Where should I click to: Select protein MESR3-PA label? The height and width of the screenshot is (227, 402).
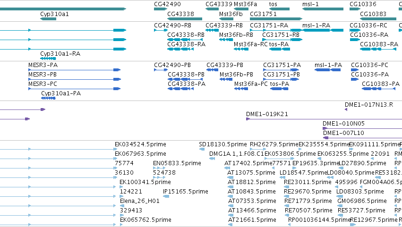point(43,65)
